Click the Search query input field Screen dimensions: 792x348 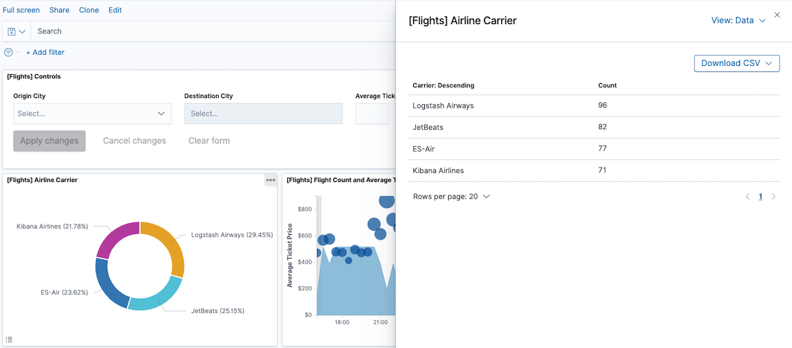point(206,32)
